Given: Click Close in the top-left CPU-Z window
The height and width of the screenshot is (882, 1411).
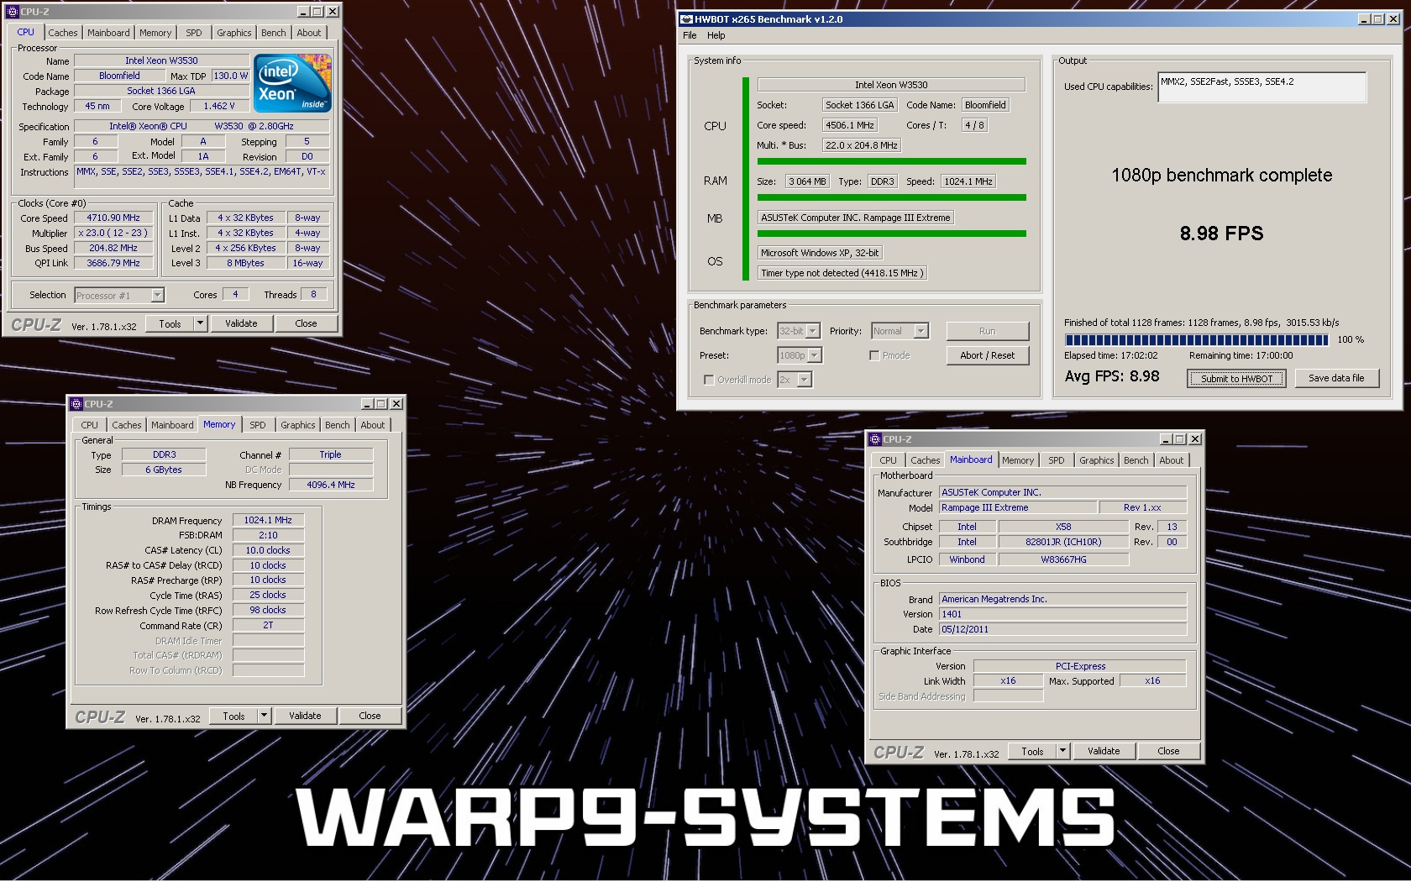Looking at the screenshot, I should point(307,323).
